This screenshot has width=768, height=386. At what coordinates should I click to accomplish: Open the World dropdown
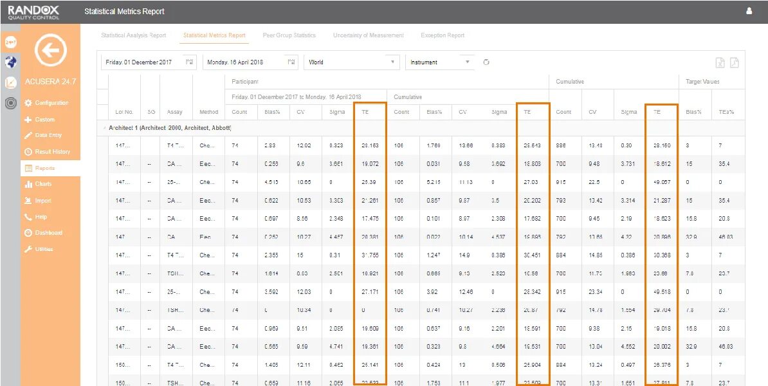pyautogui.click(x=352, y=62)
